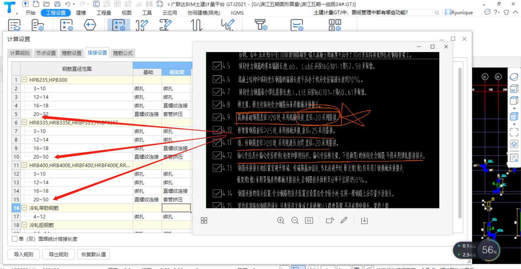Click the rebar hook with pencil ribbon icon

click(x=142, y=25)
